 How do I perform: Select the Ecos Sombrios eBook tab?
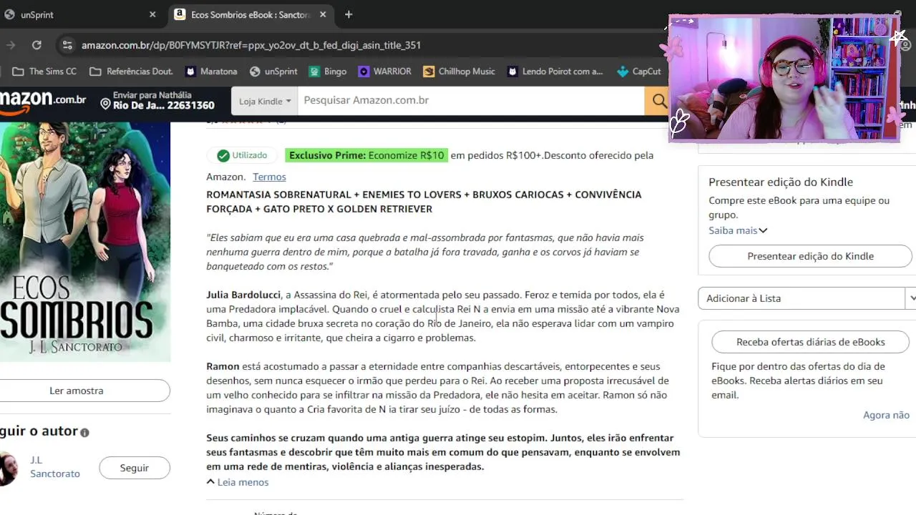pyautogui.click(x=251, y=14)
